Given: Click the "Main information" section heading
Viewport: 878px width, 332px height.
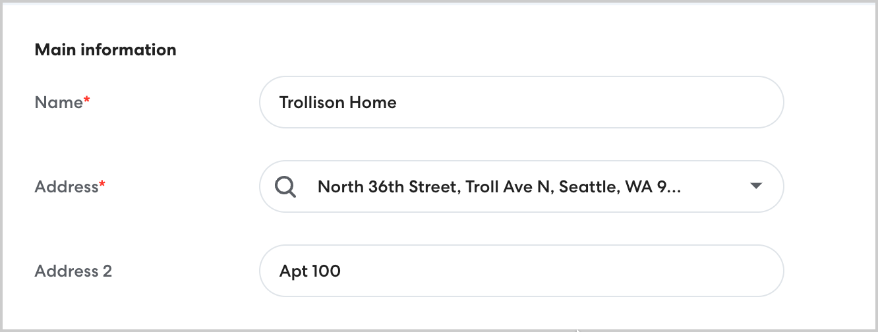Looking at the screenshot, I should 105,50.
